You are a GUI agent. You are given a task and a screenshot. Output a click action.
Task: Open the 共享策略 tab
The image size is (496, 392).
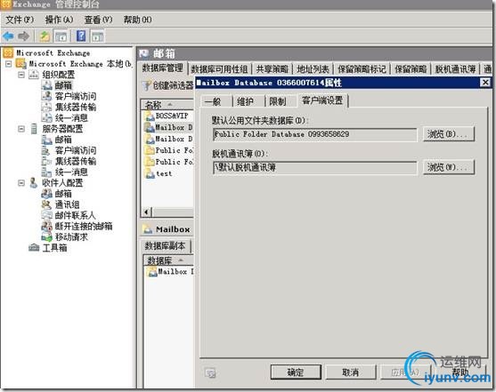tap(272, 69)
